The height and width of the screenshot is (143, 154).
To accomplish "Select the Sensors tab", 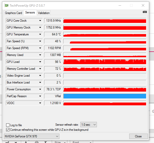I will (x=30, y=12).
